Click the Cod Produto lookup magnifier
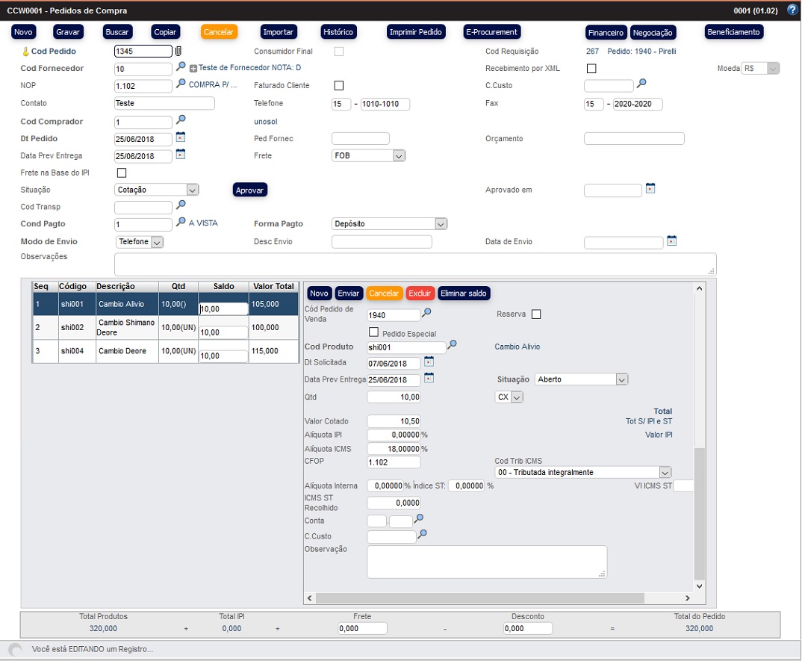This screenshot has width=802, height=661. coord(452,345)
